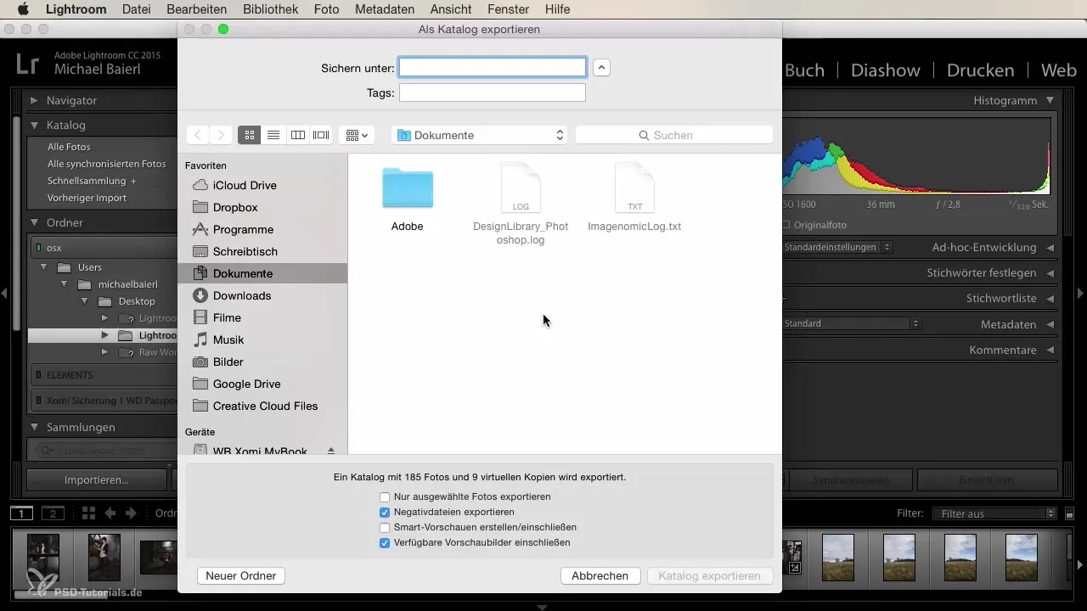Viewport: 1087px width, 611px height.
Task: Open Programme in sidebar
Action: [x=243, y=229]
